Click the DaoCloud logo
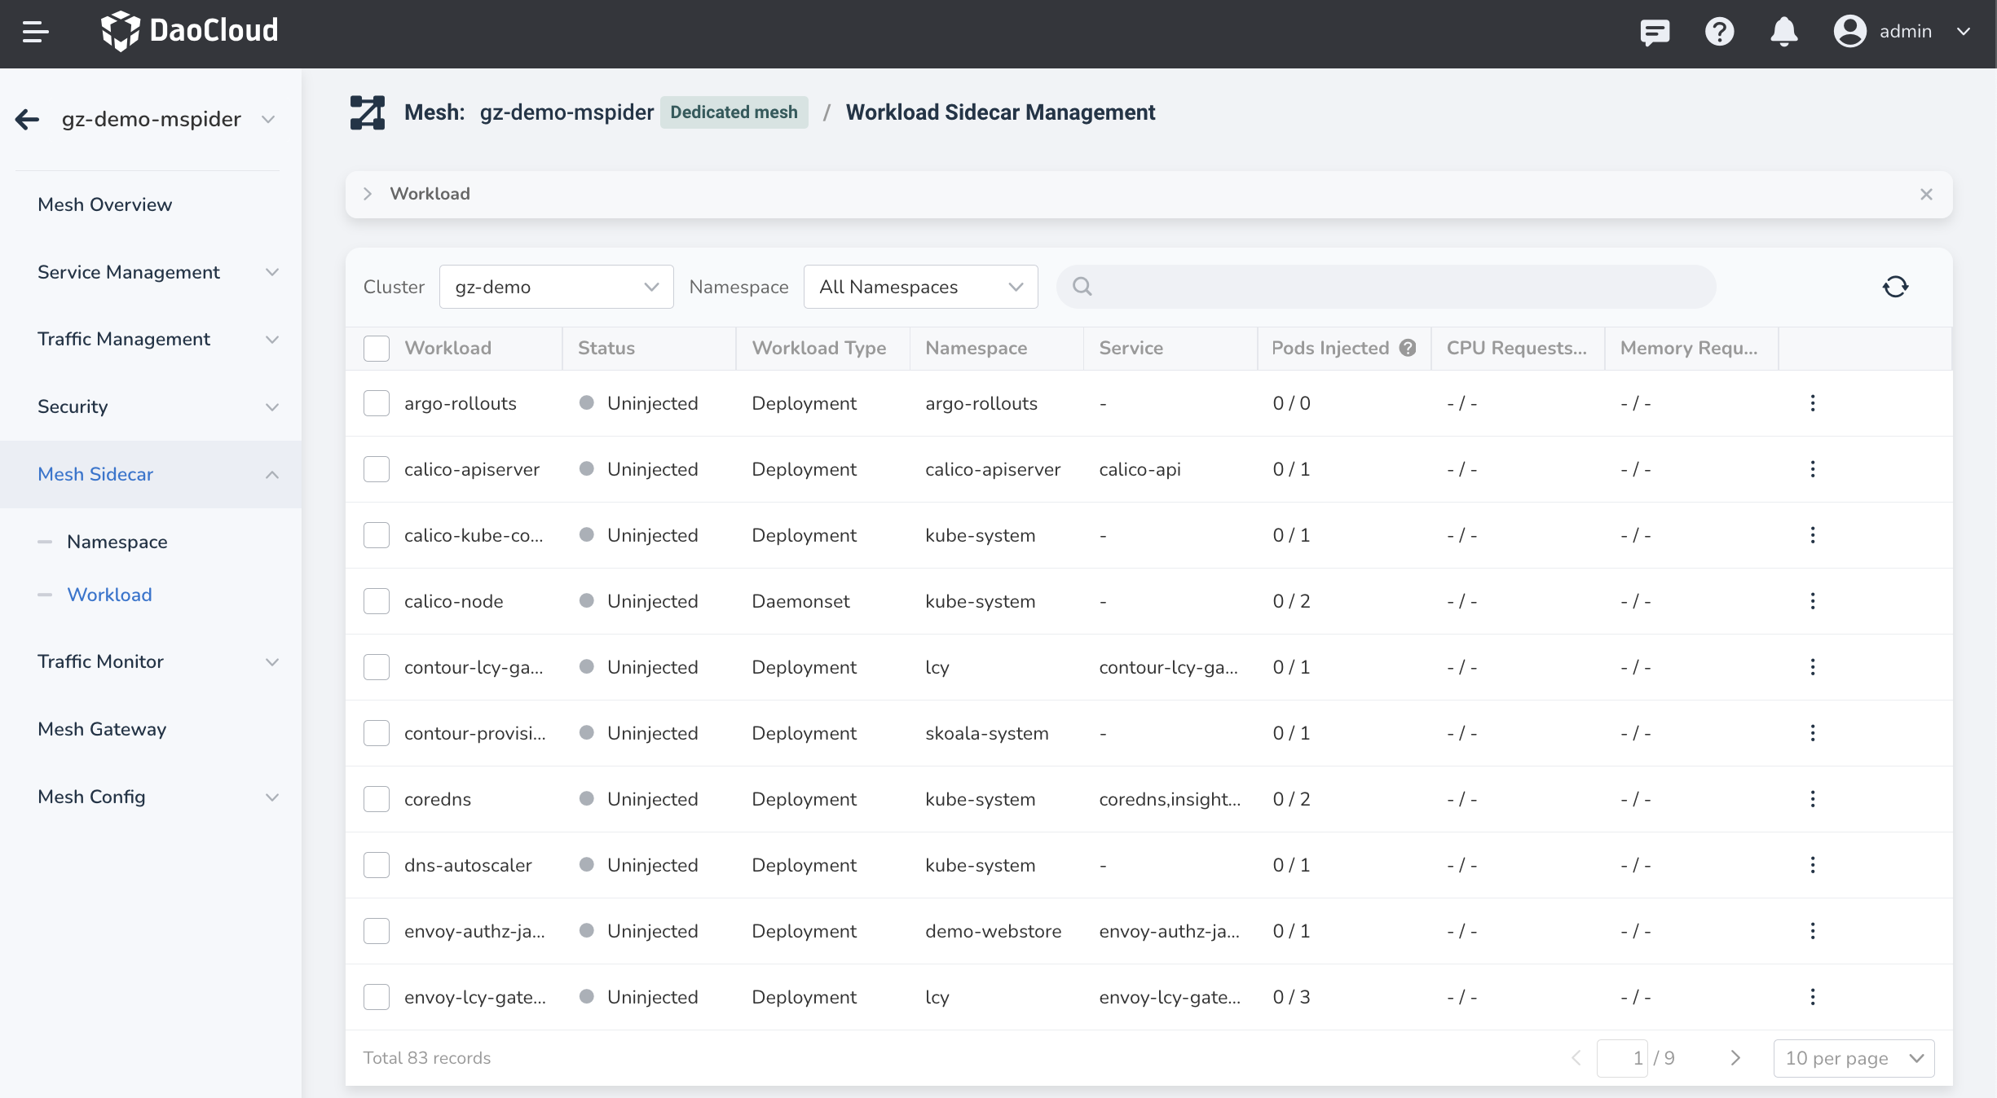This screenshot has height=1098, width=1997. coord(189,31)
